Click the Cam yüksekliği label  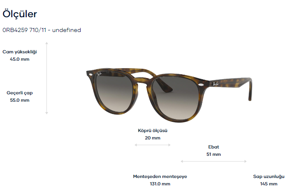(x=20, y=52)
